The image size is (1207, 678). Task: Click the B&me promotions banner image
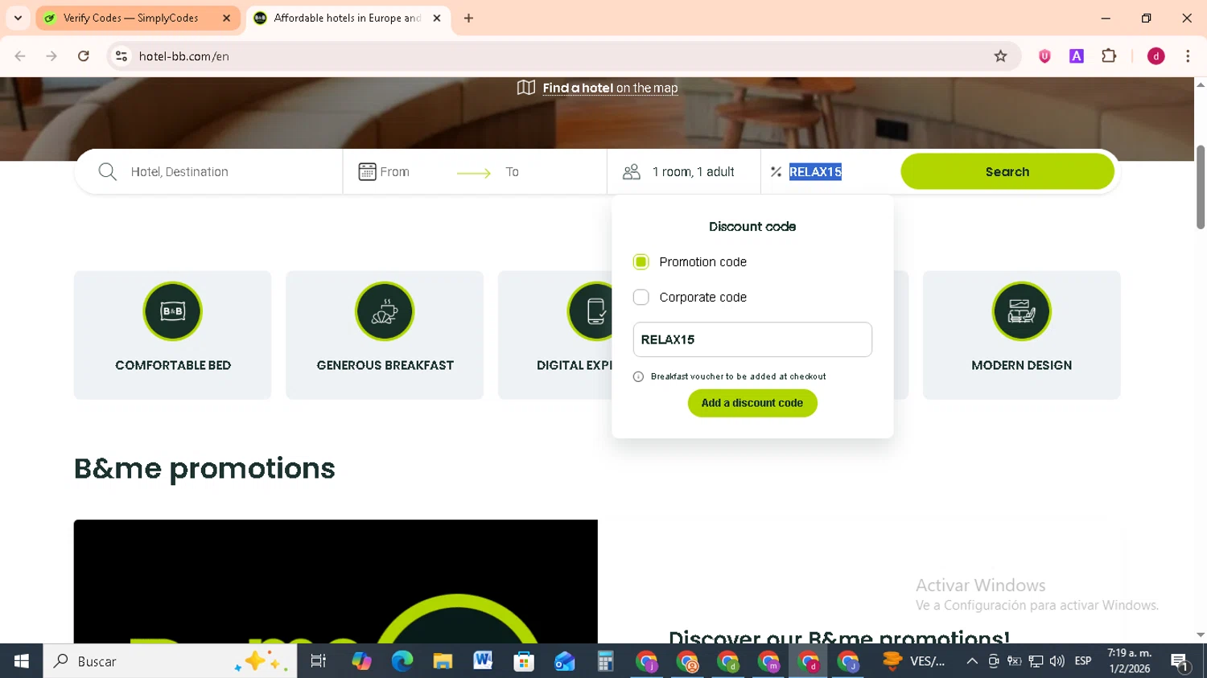tap(336, 581)
